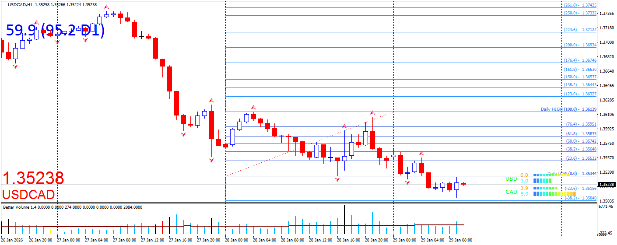The height and width of the screenshot is (245, 617).
Task: Click the green CAD currency strength label
Action: click(x=511, y=192)
